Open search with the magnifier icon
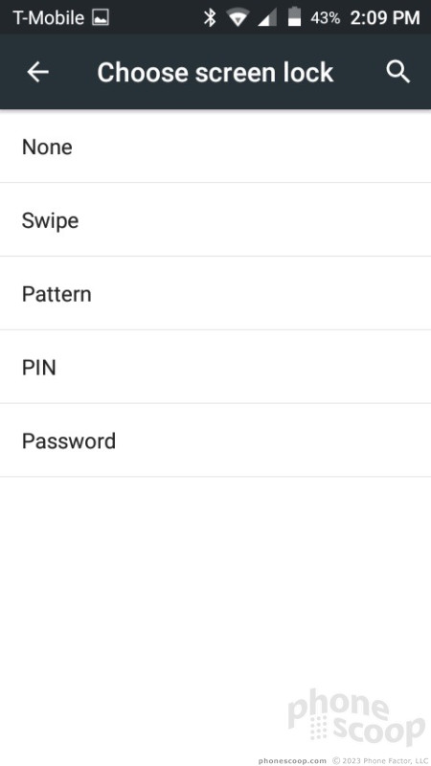This screenshot has height=766, width=431. click(398, 73)
